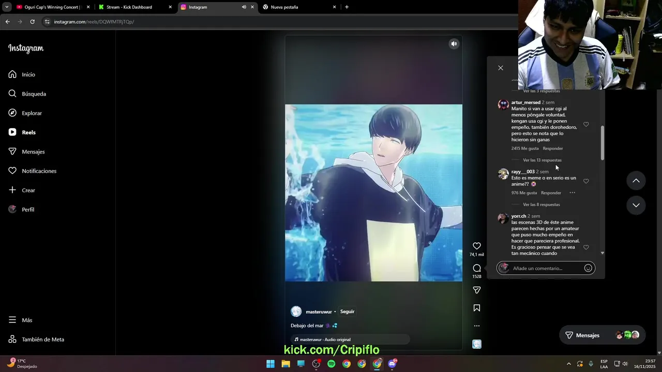
Task: Reply to rayy__003's comment
Action: (x=551, y=193)
